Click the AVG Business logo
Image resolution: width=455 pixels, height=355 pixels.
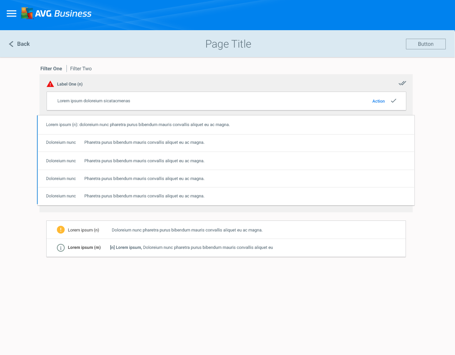click(x=56, y=13)
